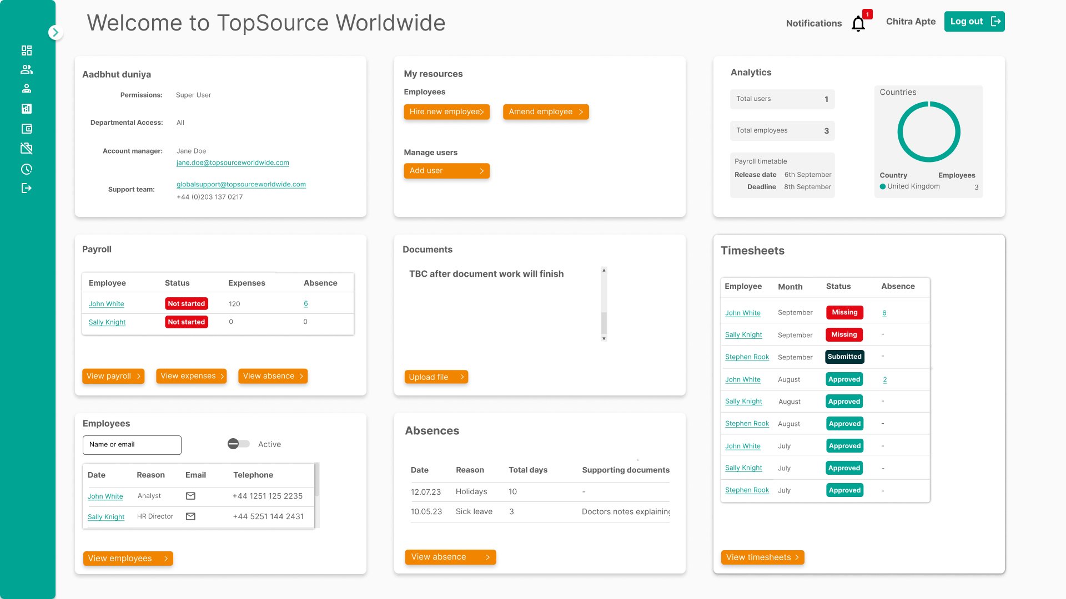Image resolution: width=1066 pixels, height=599 pixels.
Task: Click View absence button in Payroll card
Action: [273, 376]
